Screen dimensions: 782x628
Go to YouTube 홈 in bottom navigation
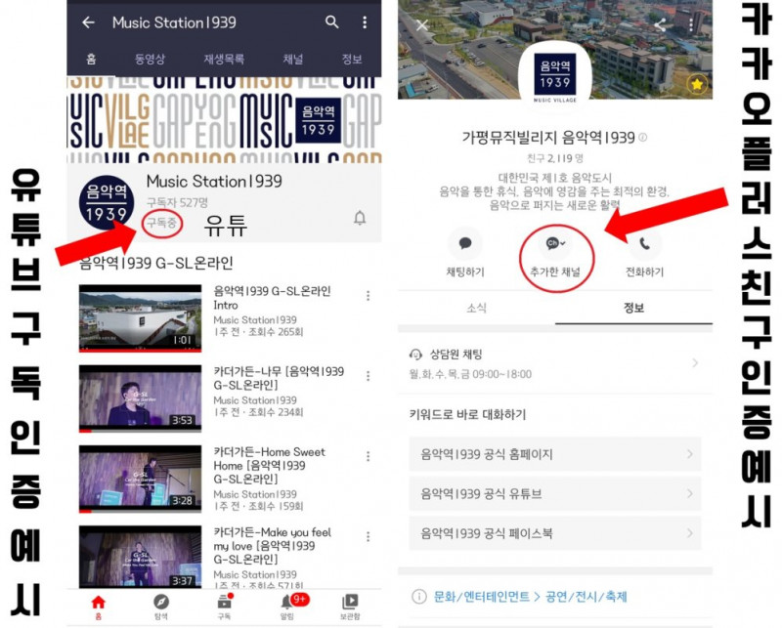point(99,607)
